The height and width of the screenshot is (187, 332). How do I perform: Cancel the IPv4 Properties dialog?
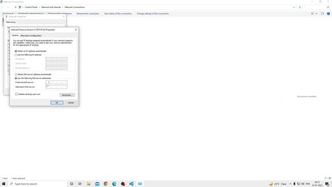(x=71, y=103)
